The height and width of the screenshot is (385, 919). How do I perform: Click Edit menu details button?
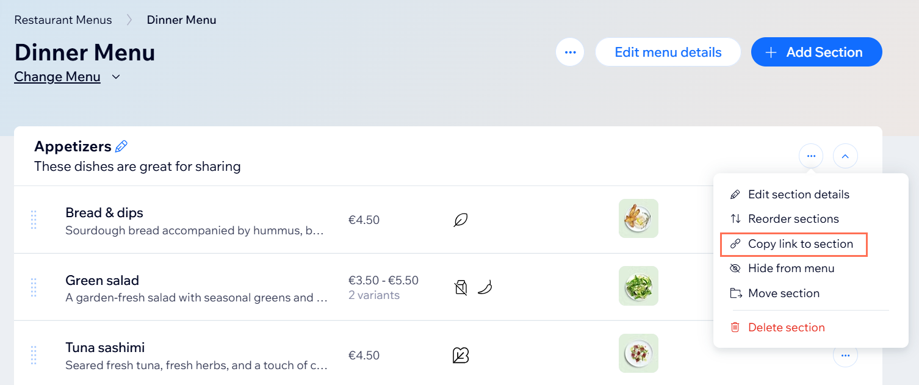[668, 52]
